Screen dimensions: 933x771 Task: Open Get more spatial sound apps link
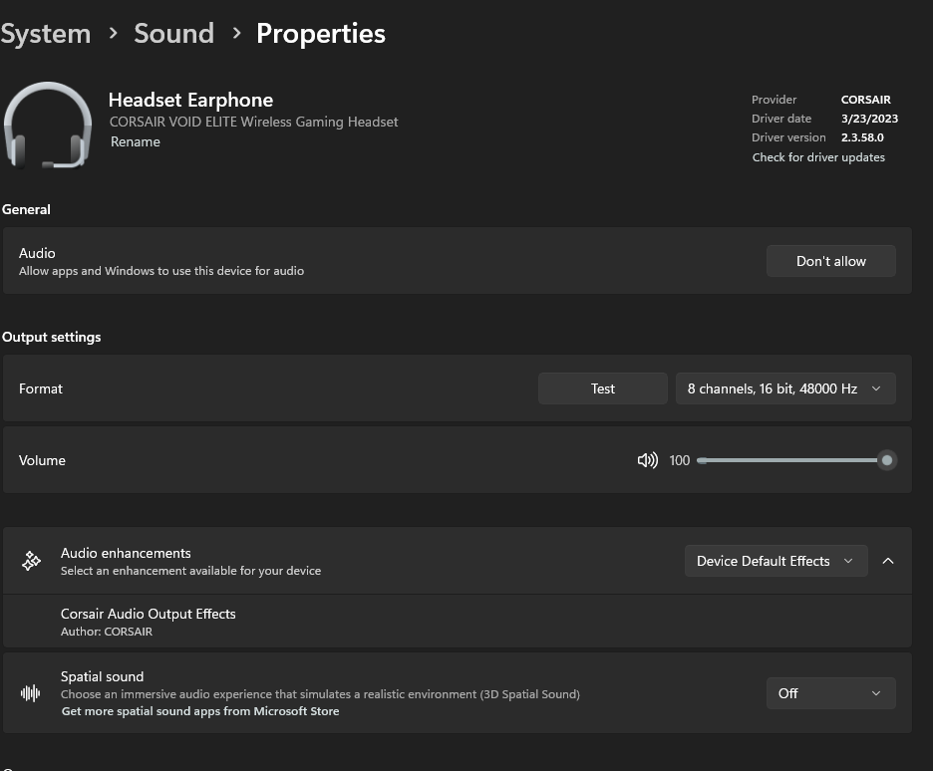(199, 710)
